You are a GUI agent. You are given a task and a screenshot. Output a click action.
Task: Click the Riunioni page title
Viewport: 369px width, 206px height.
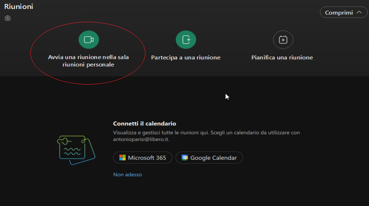[x=19, y=7]
